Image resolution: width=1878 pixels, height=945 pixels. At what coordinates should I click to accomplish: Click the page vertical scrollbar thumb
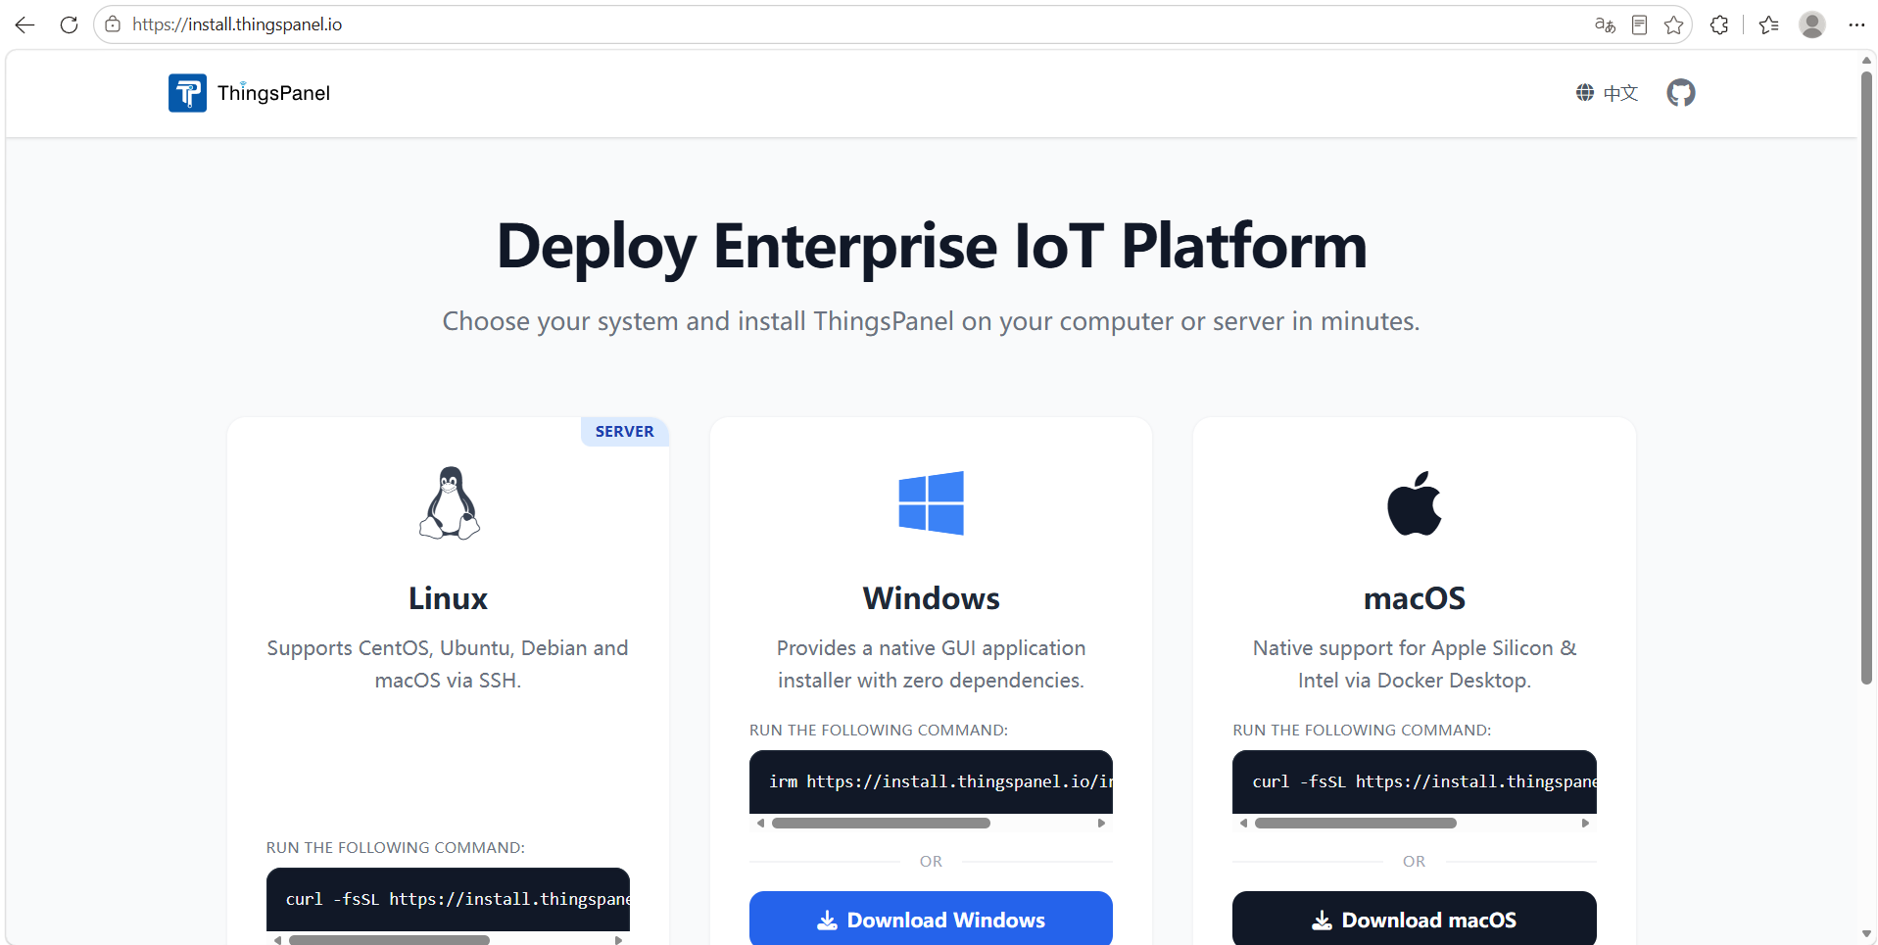tap(1867, 377)
